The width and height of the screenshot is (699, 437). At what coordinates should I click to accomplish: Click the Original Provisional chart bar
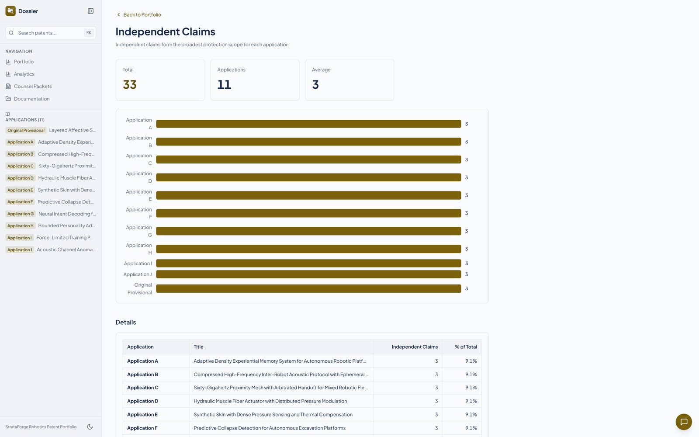click(x=308, y=288)
